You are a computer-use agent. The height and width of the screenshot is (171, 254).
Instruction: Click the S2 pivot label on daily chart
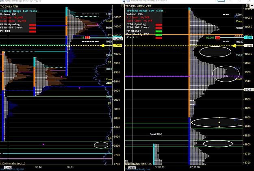pyautogui.click(x=109, y=103)
